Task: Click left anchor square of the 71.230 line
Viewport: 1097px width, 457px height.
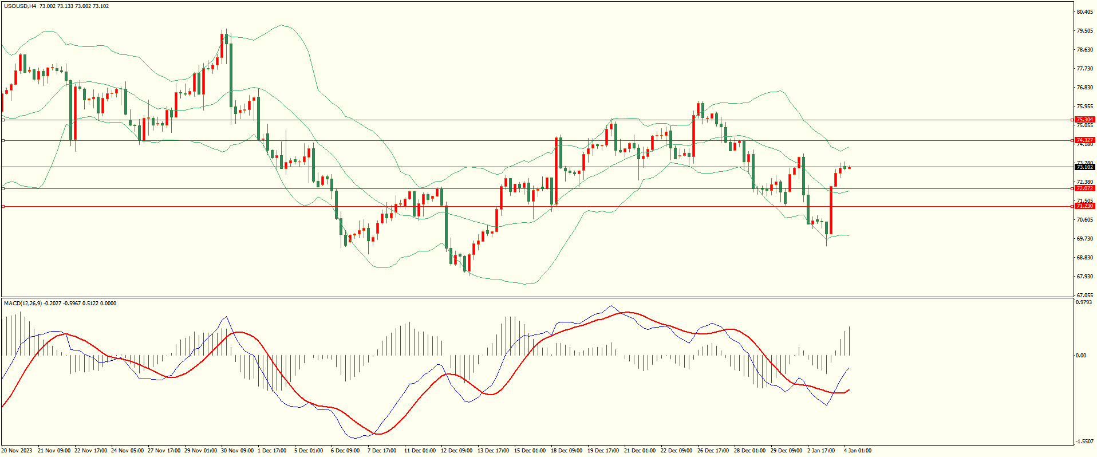Action: click(x=3, y=206)
